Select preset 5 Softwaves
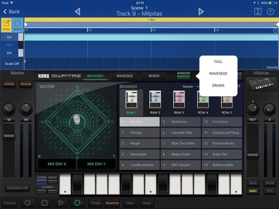279x209 pixels. [x=181, y=122]
